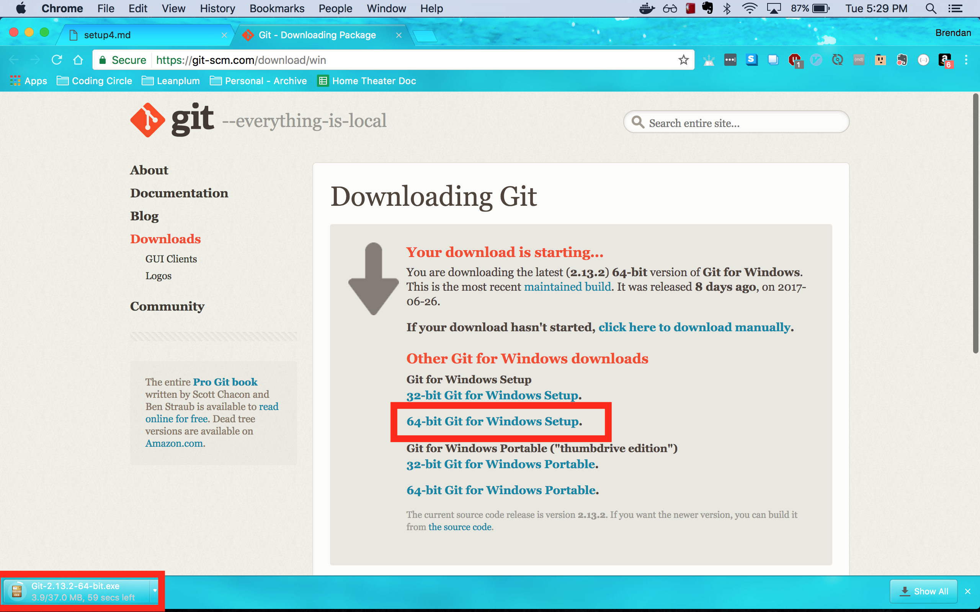Open the Amazon.com link

174,443
